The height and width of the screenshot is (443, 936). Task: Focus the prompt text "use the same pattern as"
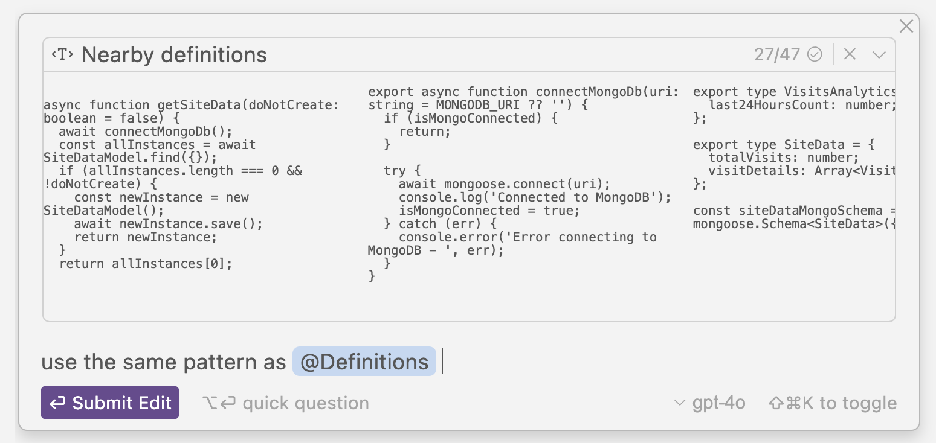(x=163, y=362)
